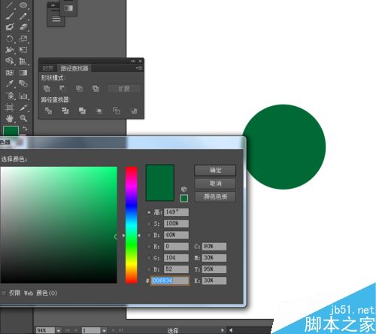
Task: Select the Gradient tool
Action: (x=23, y=73)
